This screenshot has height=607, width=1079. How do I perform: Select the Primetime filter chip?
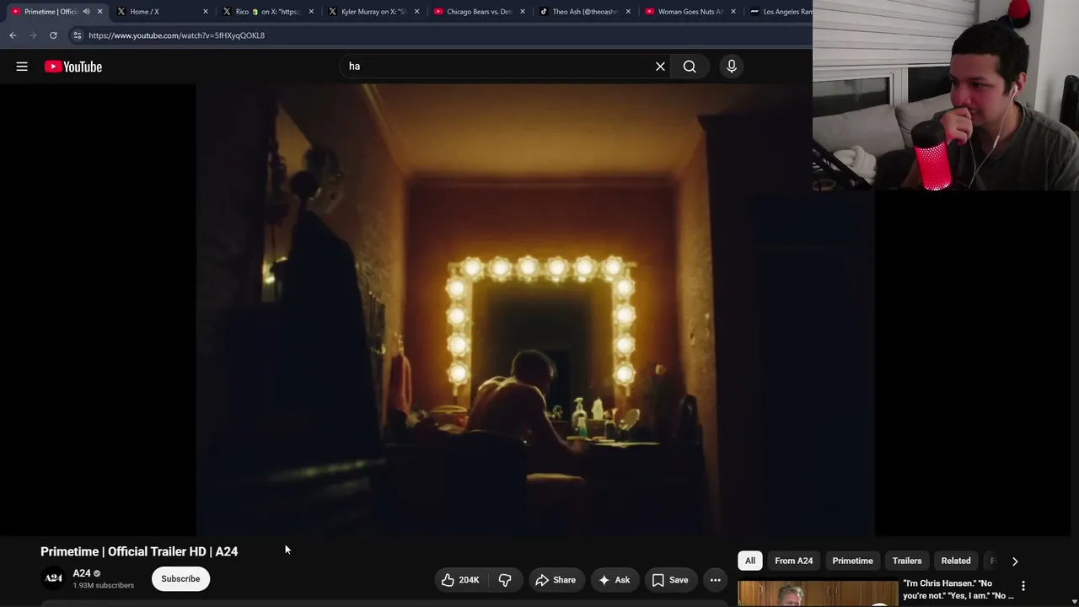point(852,561)
